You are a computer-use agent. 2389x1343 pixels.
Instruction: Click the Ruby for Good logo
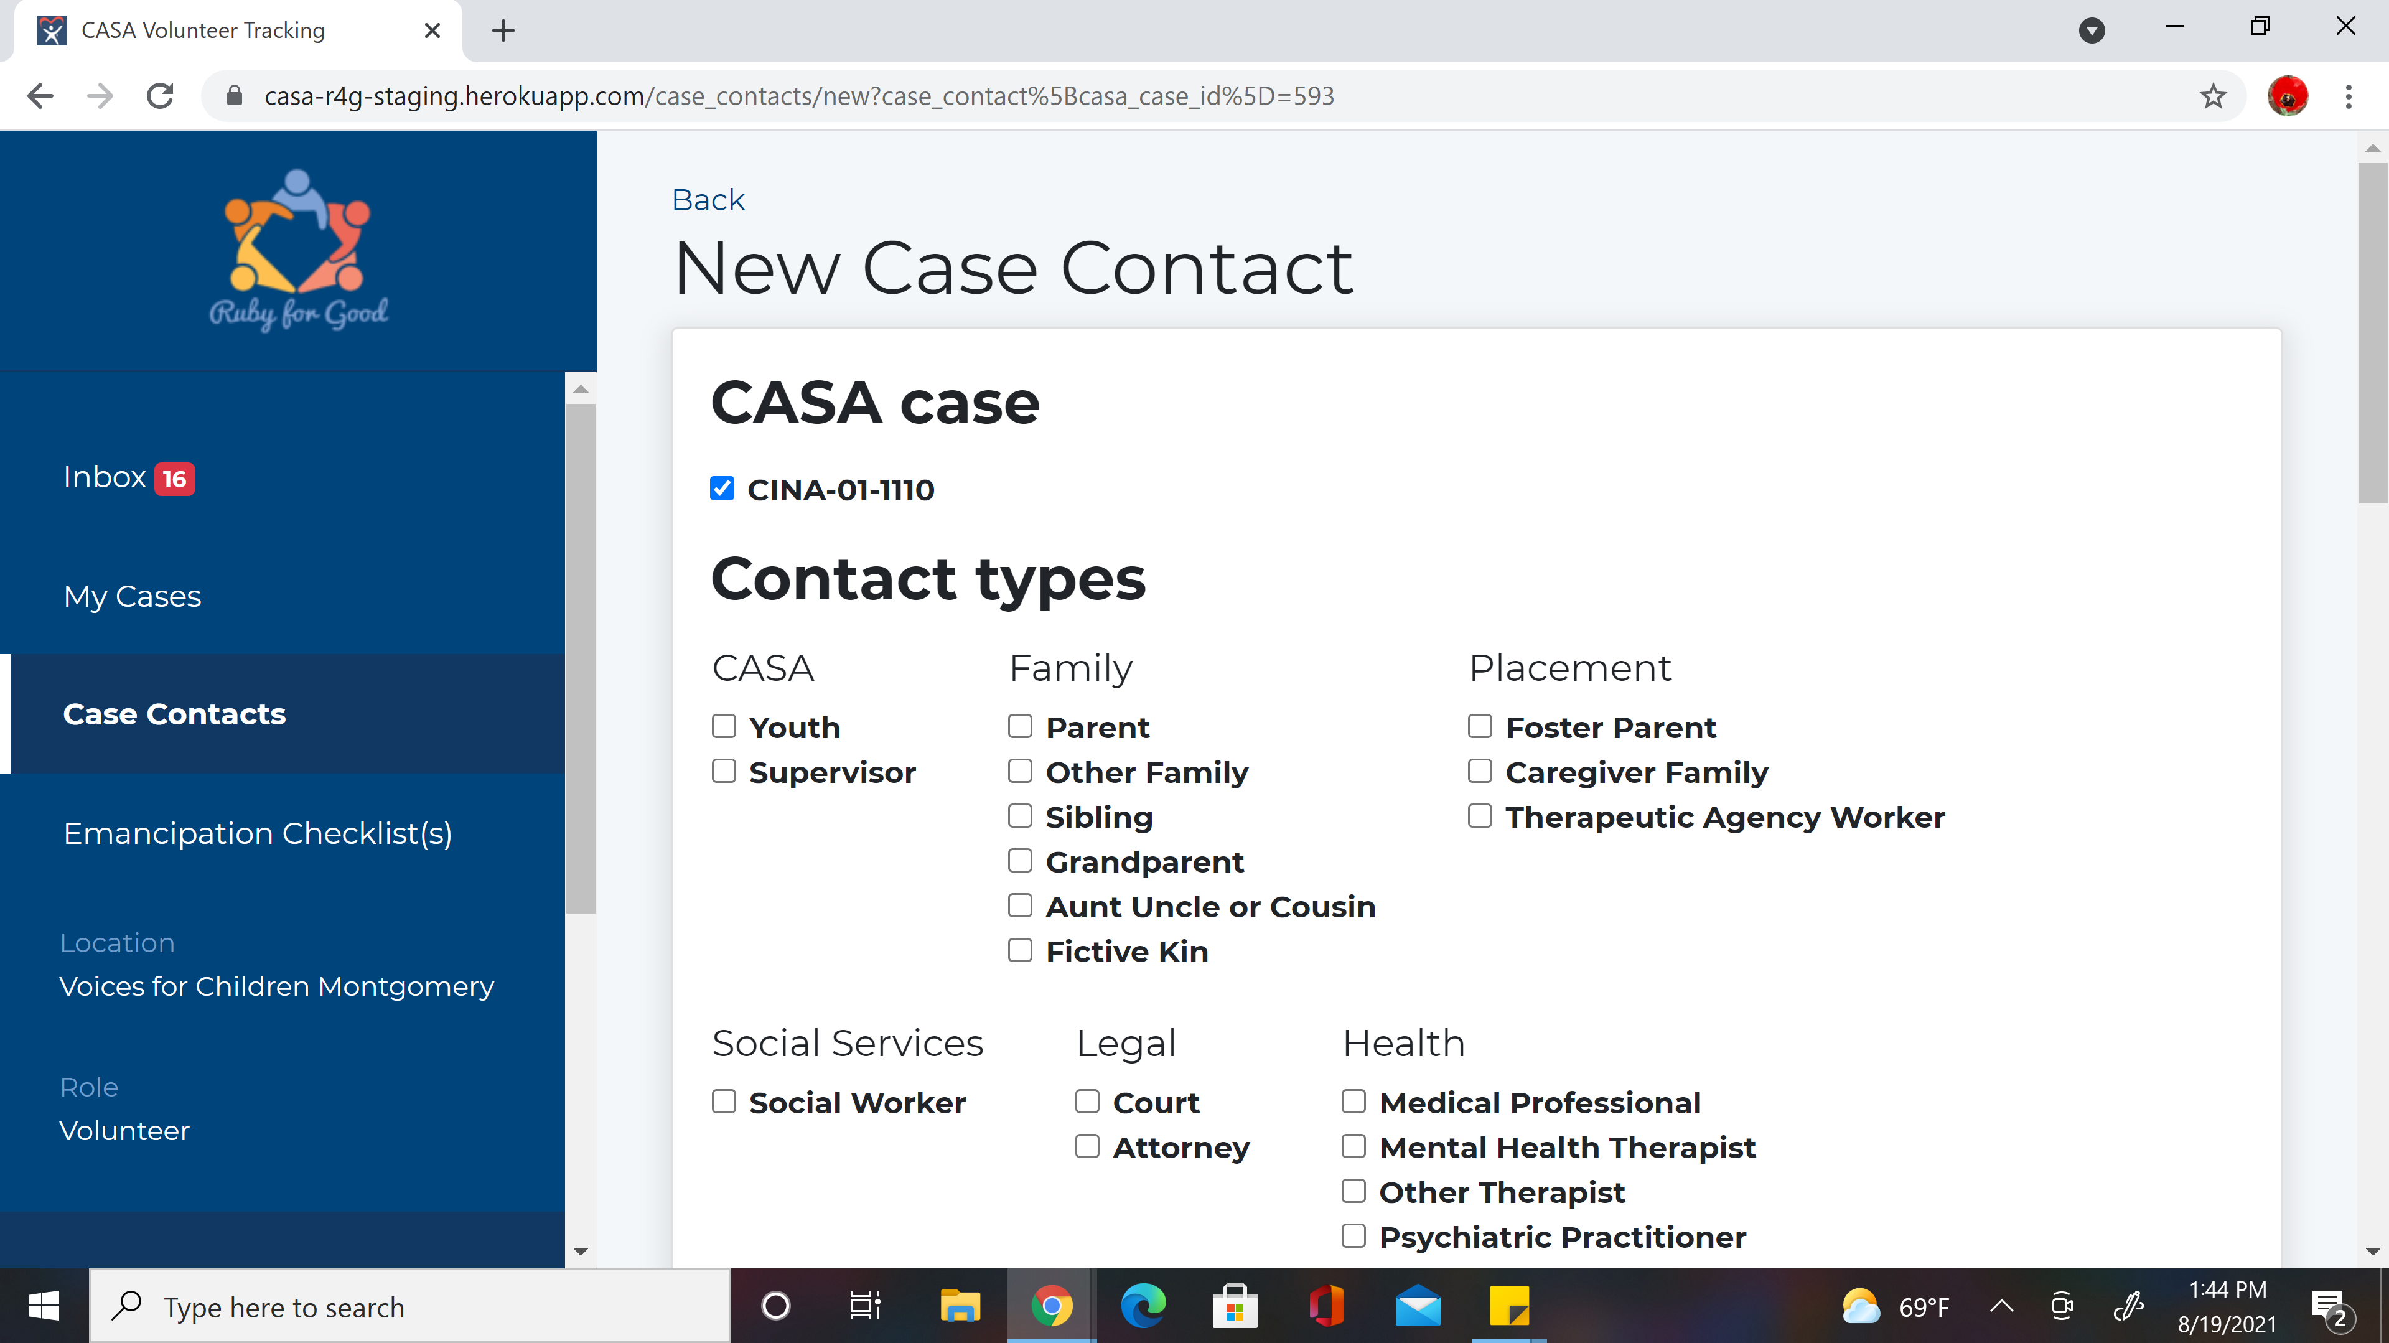(x=297, y=250)
